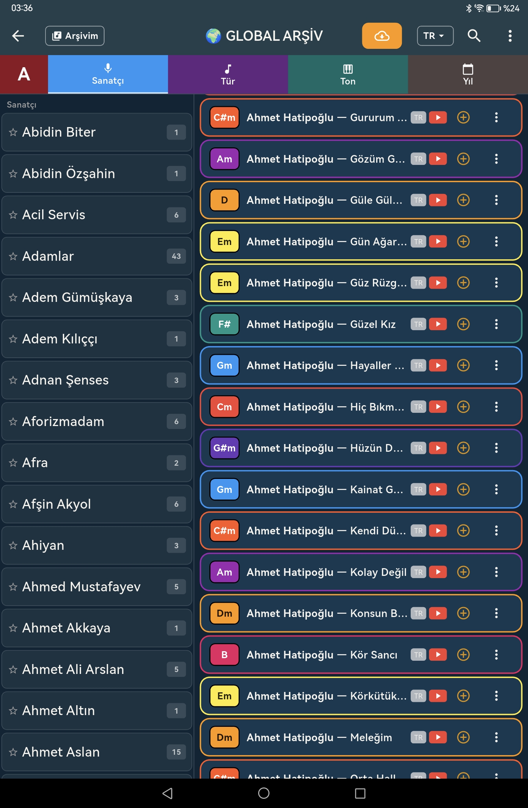Add Kolay Değil with the plus icon
This screenshot has height=808, width=528.
(x=463, y=572)
